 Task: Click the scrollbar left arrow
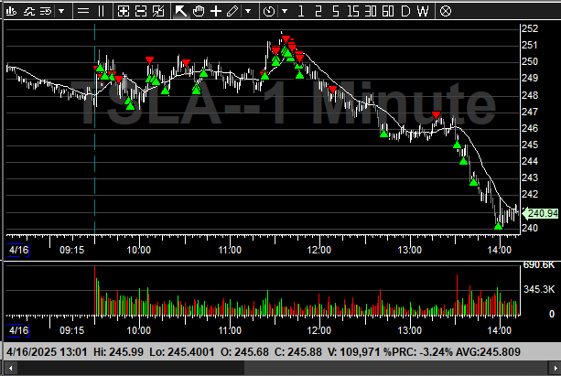[11, 368]
